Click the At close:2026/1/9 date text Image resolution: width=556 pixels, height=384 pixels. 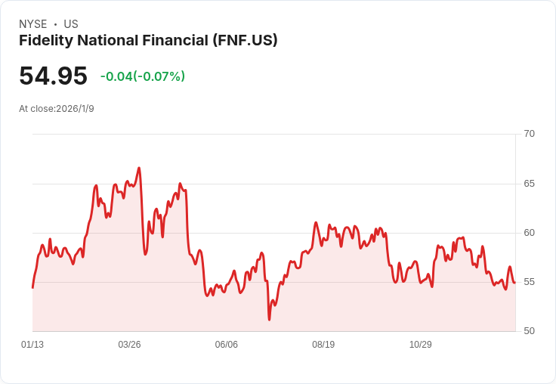[57, 109]
